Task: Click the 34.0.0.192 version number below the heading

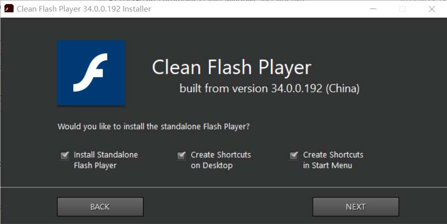Action: coord(297,89)
